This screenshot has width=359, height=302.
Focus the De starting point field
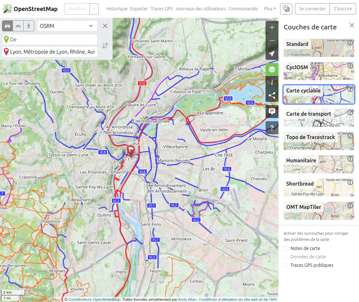[x=50, y=39]
